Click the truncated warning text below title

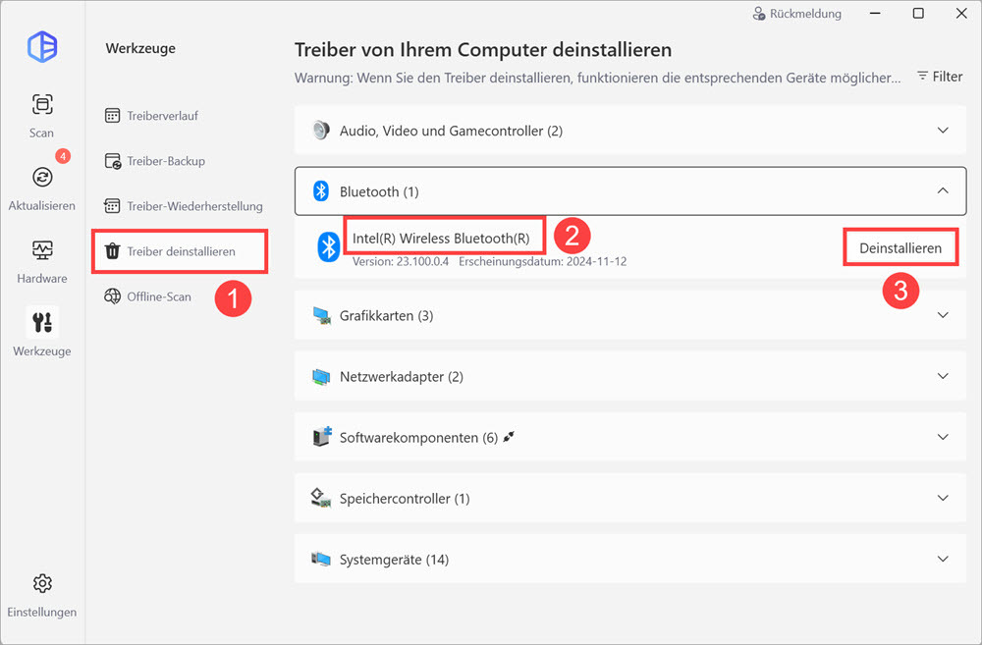pyautogui.click(x=597, y=78)
